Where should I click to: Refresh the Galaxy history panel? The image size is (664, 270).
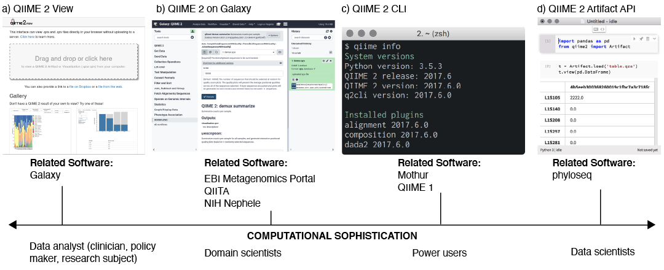tap(326, 31)
